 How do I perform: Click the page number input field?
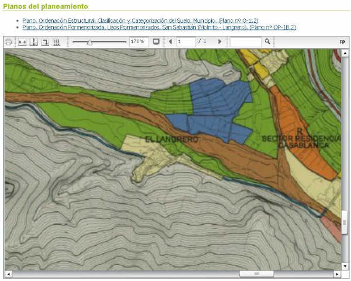(x=186, y=42)
